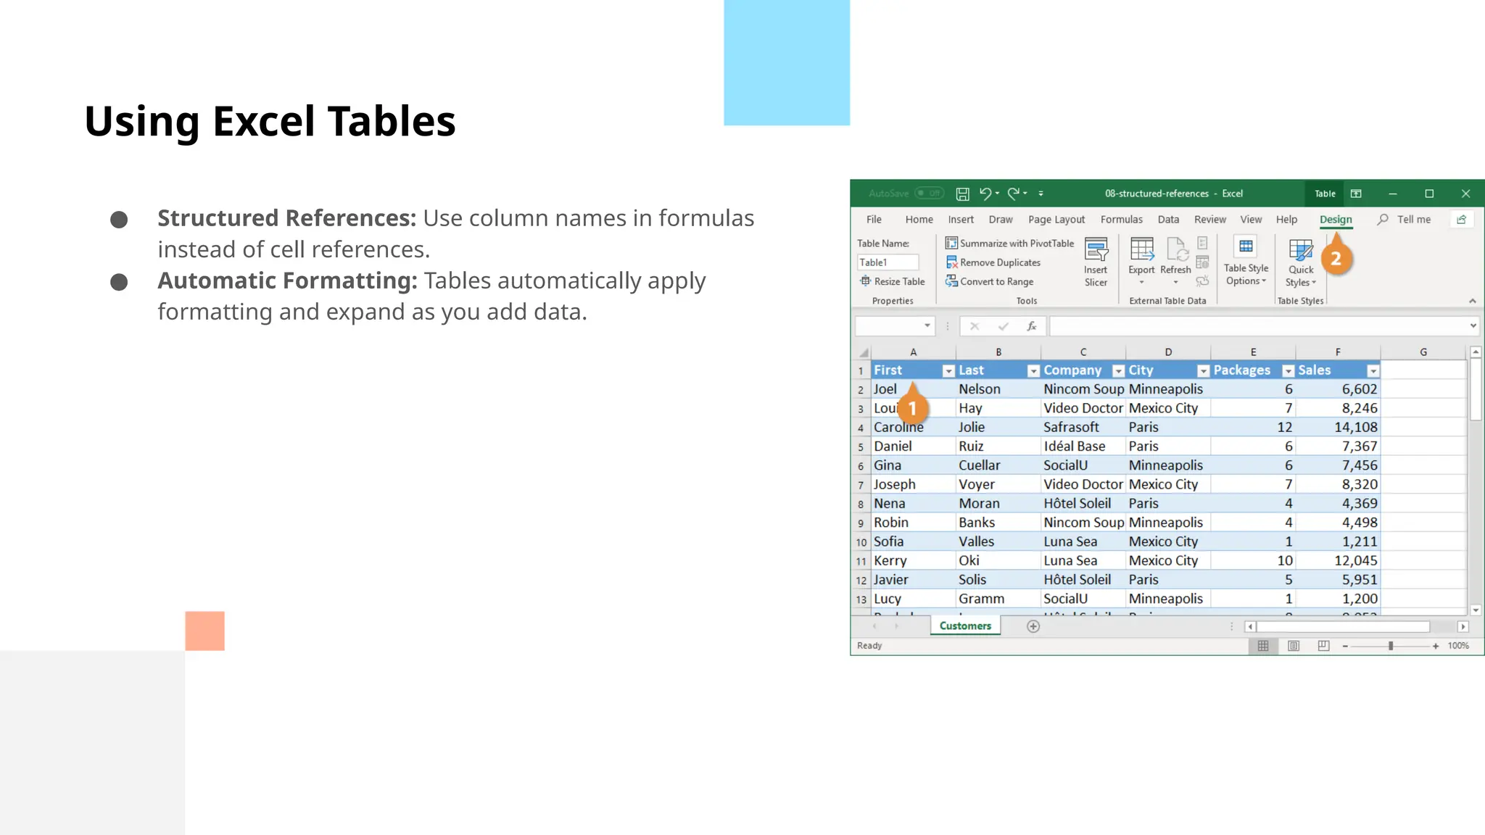Open the Formulas ribbon tab
Image resolution: width=1485 pixels, height=835 pixels.
pyautogui.click(x=1121, y=220)
